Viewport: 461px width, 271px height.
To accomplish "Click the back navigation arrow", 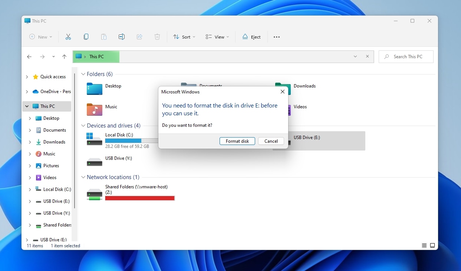I will coord(29,56).
